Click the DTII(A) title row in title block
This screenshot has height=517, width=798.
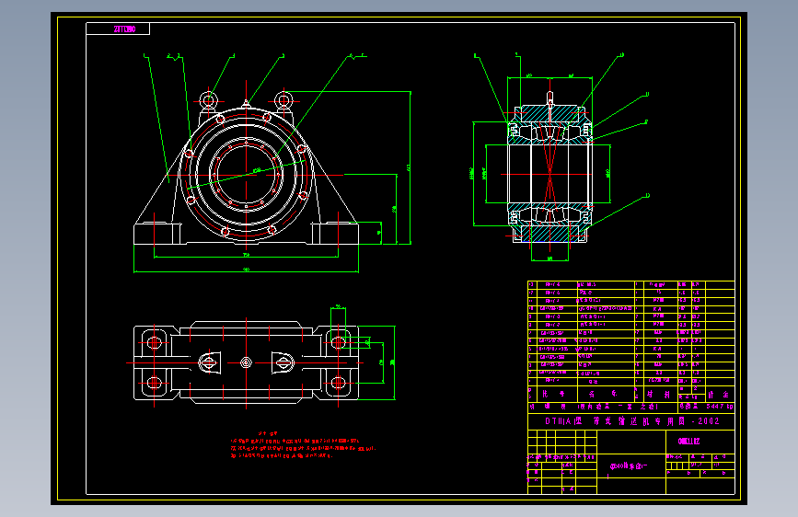[631, 421]
